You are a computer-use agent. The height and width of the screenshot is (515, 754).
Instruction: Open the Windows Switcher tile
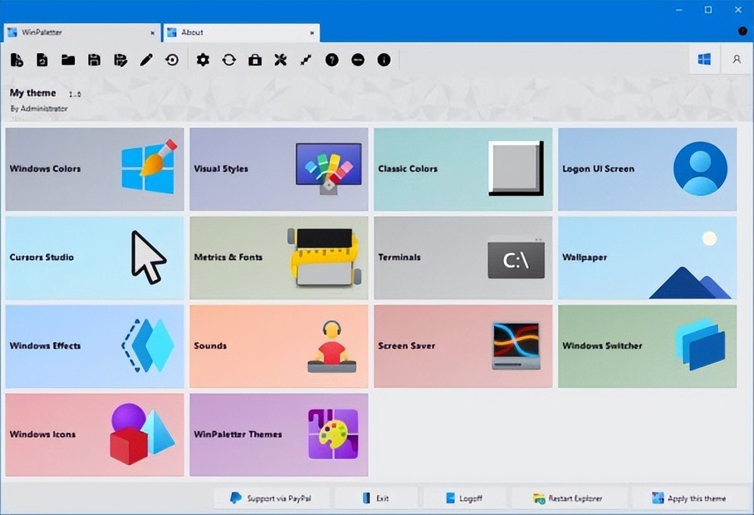point(648,346)
